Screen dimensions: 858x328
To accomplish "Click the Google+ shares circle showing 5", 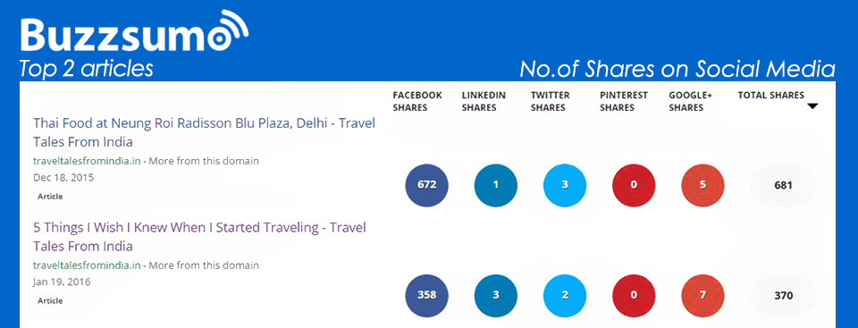I will pyautogui.click(x=702, y=185).
